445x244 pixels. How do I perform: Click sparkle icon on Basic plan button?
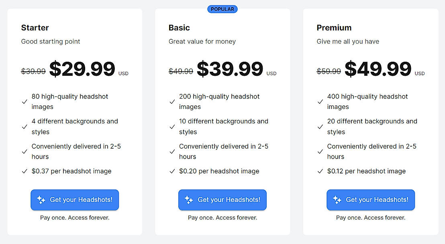(x=189, y=200)
